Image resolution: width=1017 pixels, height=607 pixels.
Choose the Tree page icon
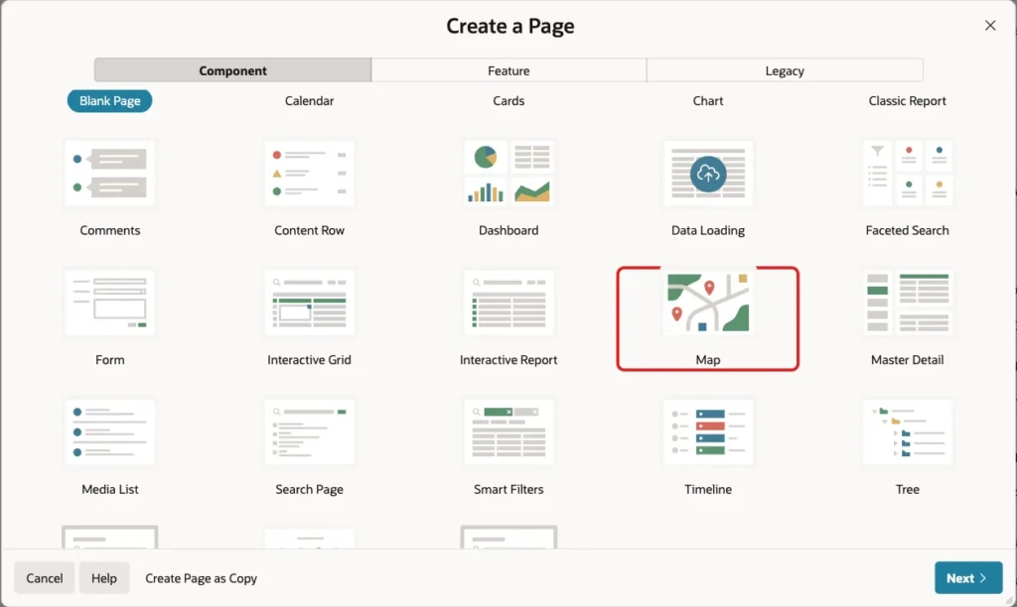click(908, 432)
